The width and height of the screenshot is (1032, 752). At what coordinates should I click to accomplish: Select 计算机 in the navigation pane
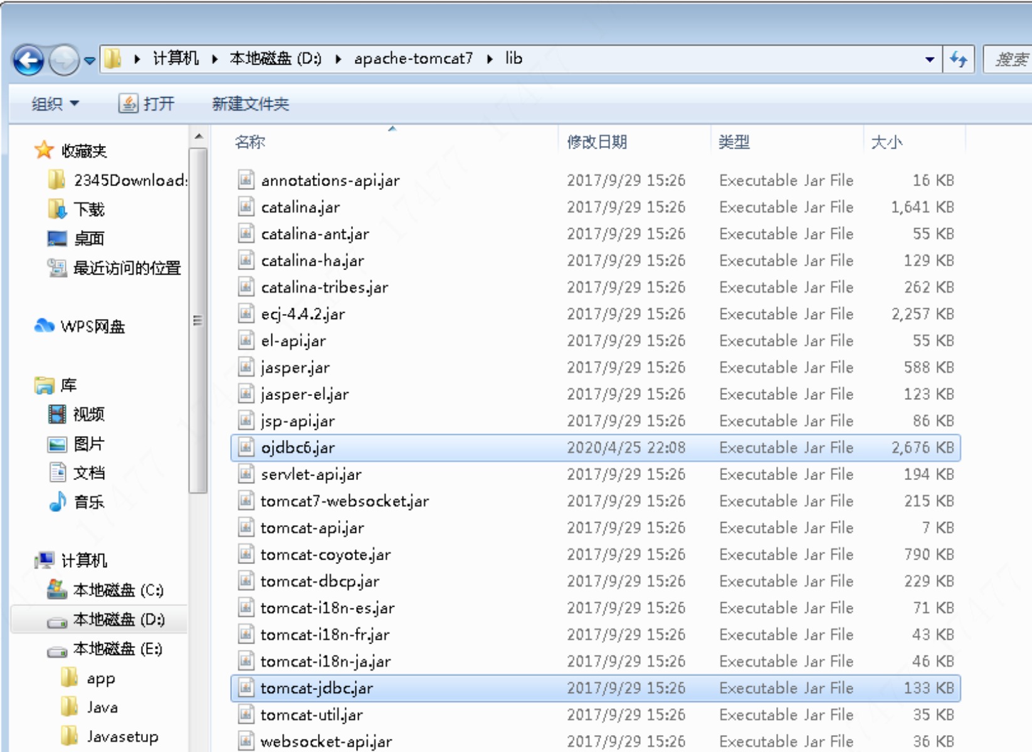(x=71, y=560)
